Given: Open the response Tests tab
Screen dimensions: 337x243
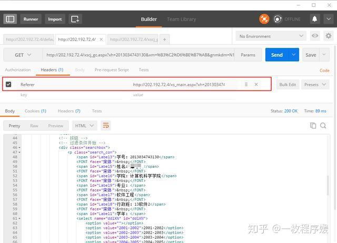Looking at the screenshot, I should pos(97,111).
